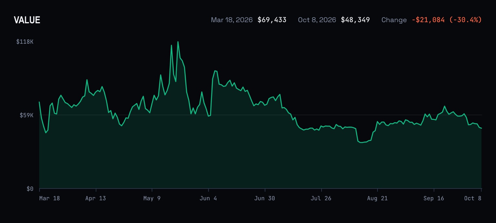Click the Apr 13 x-axis label
This screenshot has height=223, width=496.
coord(96,198)
